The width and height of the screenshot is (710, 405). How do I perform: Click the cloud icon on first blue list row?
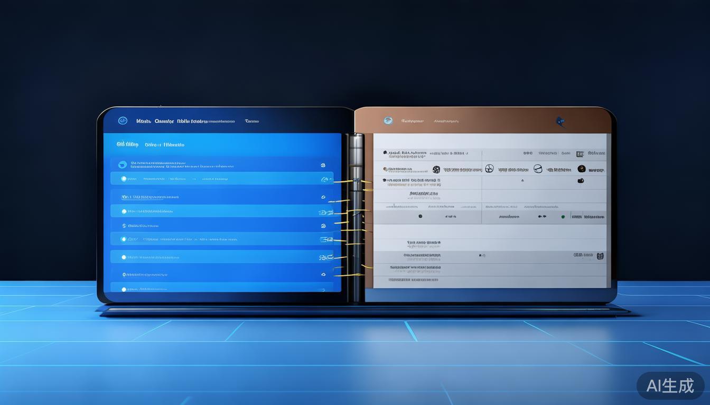pyautogui.click(x=123, y=165)
